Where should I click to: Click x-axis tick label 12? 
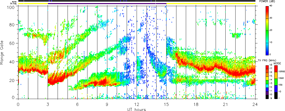coord(137,104)
